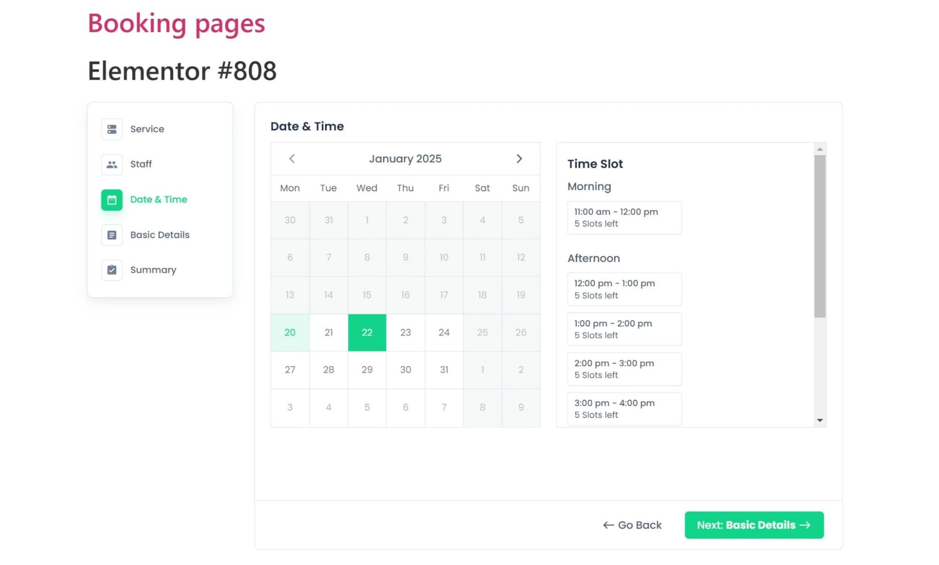
Task: Select the Date & Time step label
Action: [158, 199]
